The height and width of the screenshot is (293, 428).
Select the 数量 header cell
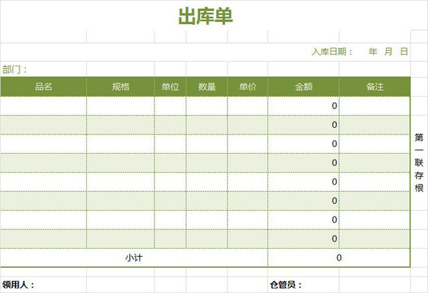point(207,87)
